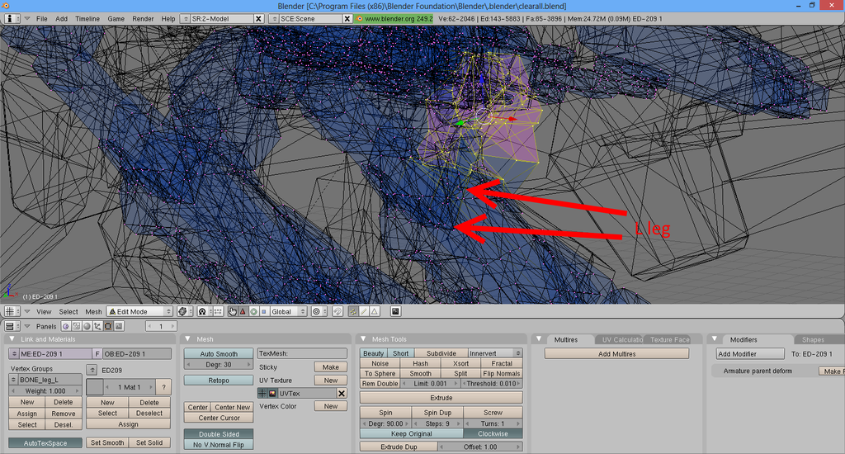845x454 pixels.
Task: Toggle the Auto Smooth option
Action: pos(218,354)
